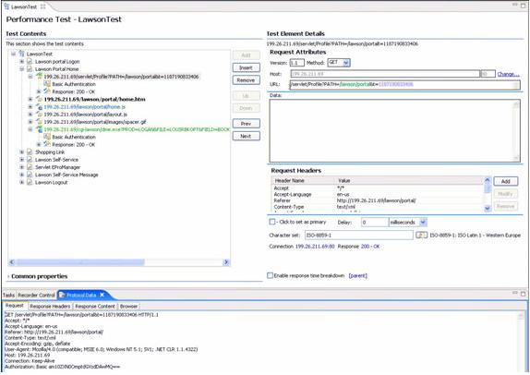530x375 pixels.
Task: Click the Delay value field
Action: coord(375,223)
